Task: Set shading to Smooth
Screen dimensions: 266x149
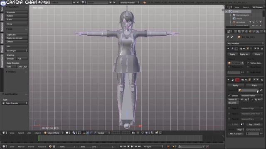Action: [x=11, y=59]
